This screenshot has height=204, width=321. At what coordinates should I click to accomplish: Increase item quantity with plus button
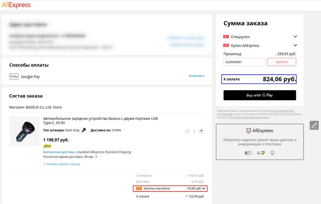click(x=201, y=131)
